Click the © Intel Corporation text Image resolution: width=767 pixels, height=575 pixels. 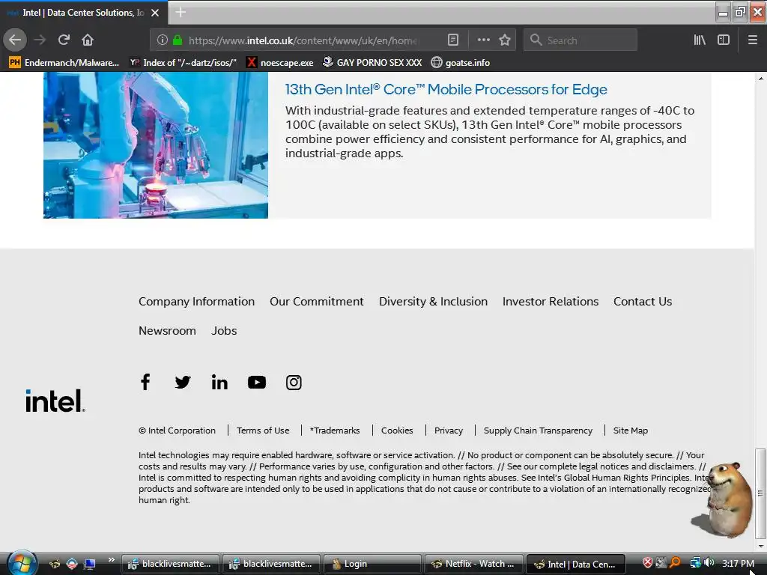[x=177, y=431]
